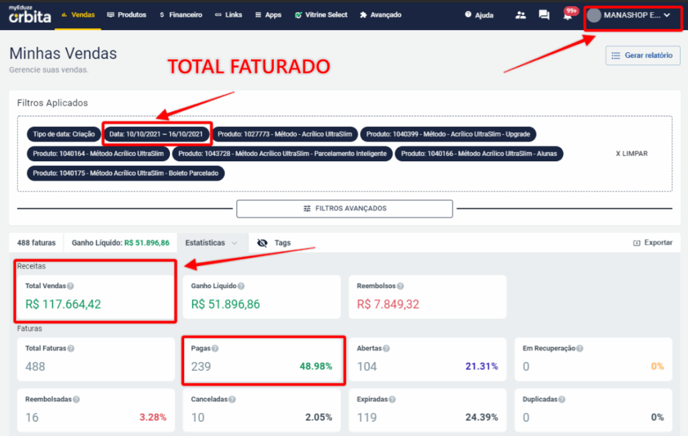Go to the Financeiro menu

click(181, 15)
